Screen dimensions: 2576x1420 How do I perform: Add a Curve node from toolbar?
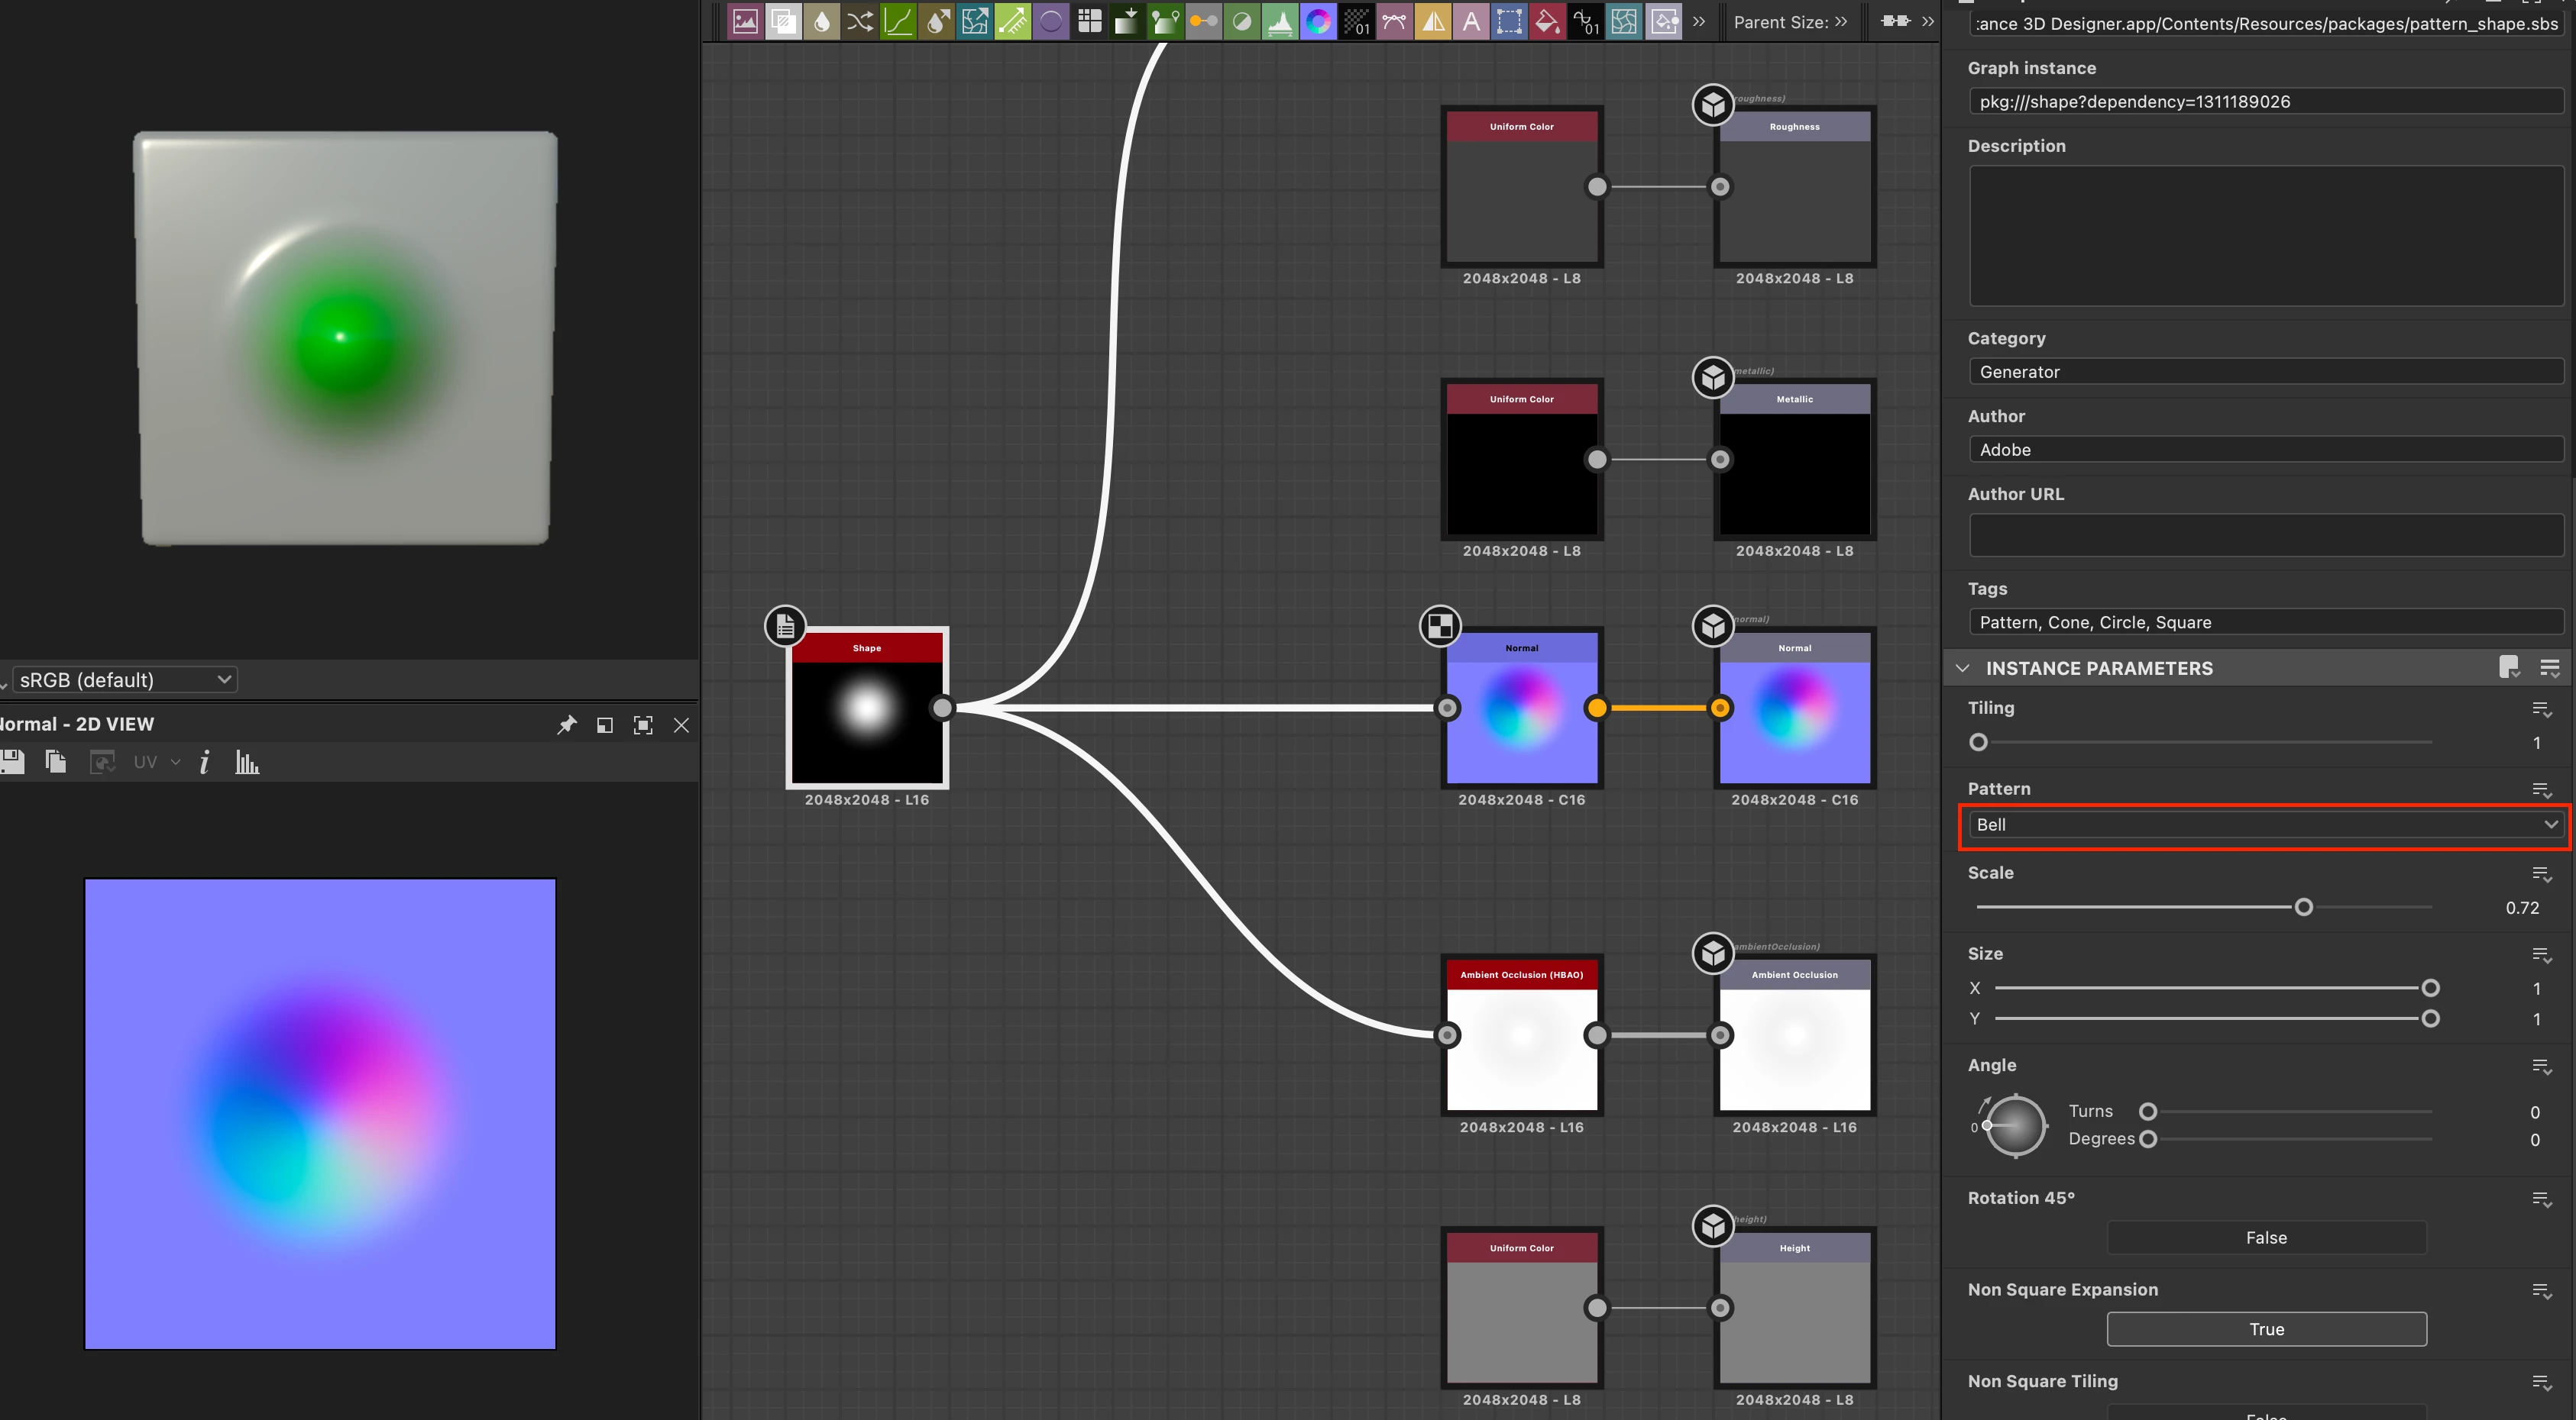tap(898, 21)
